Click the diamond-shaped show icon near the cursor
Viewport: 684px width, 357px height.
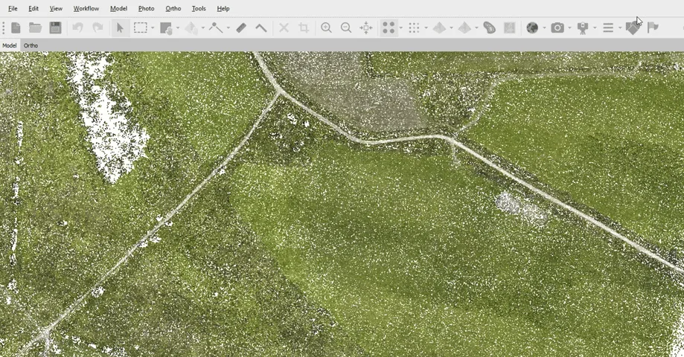(633, 28)
